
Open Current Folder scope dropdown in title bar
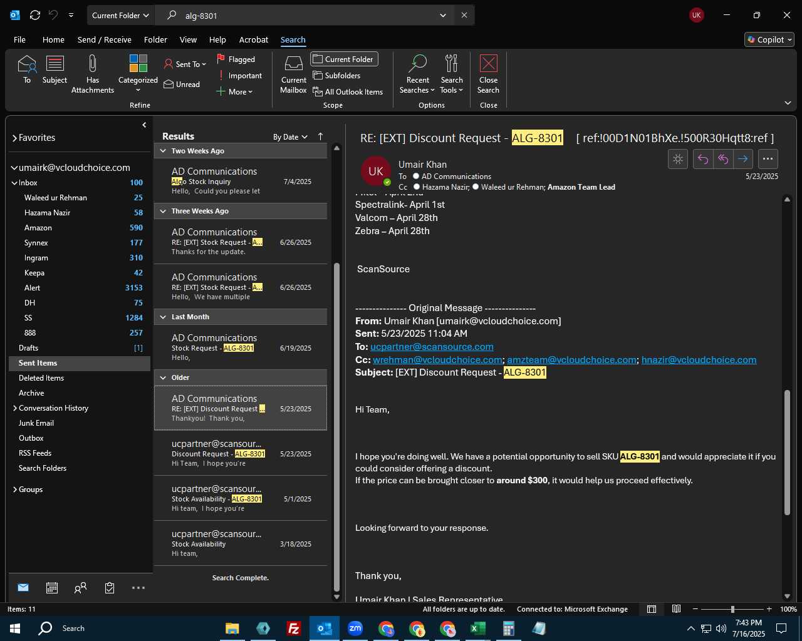coord(120,15)
